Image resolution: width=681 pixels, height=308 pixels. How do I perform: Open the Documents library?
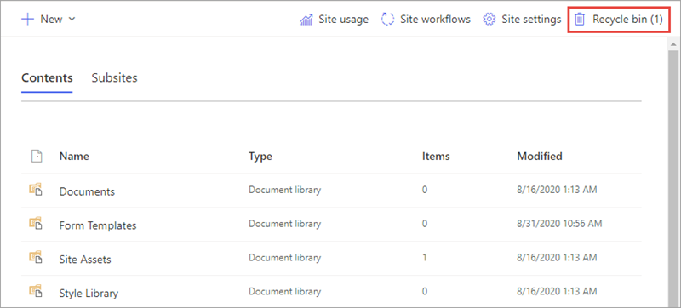87,191
